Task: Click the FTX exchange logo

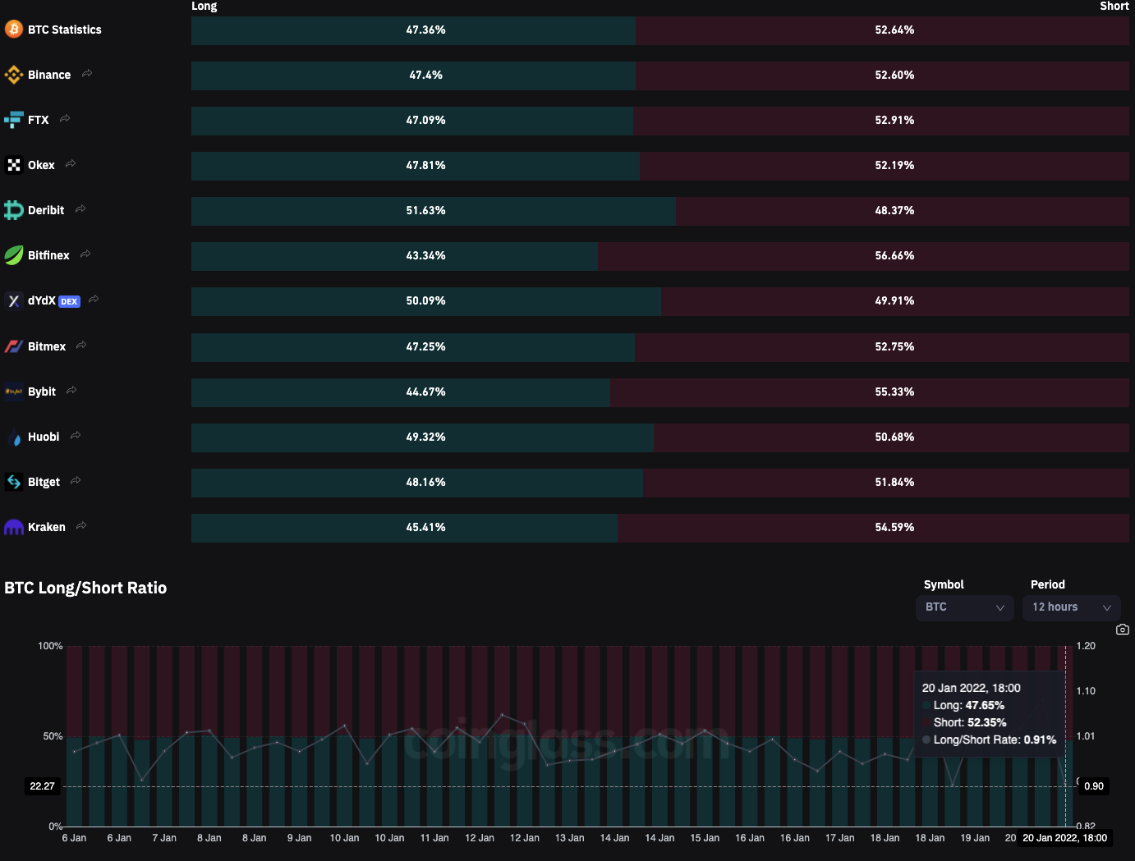Action: pyautogui.click(x=14, y=120)
